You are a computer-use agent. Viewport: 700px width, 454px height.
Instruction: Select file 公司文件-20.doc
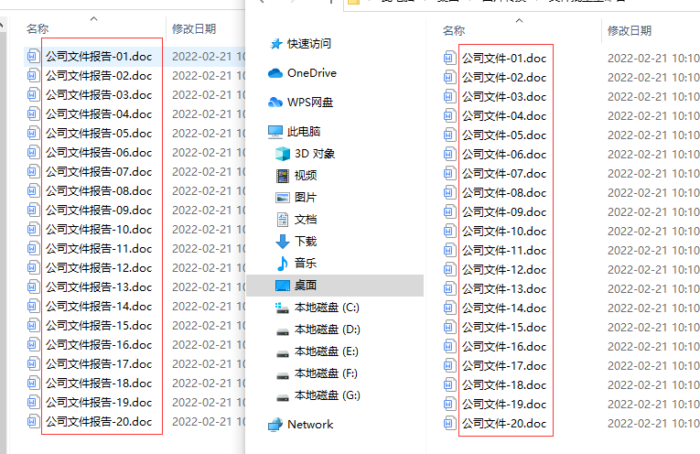coord(504,424)
